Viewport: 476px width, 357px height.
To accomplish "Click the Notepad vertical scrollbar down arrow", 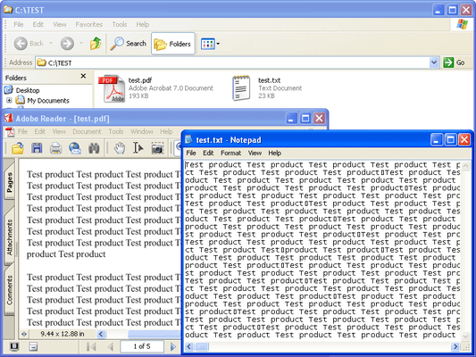I will click(465, 336).
